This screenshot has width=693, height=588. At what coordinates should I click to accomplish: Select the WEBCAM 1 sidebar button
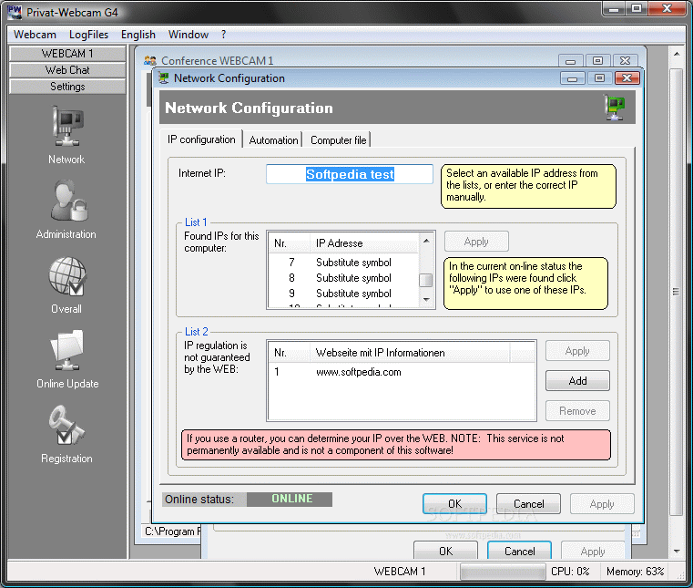click(67, 54)
